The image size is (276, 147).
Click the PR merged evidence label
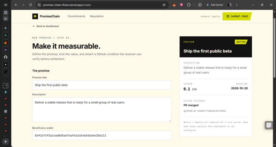pyautogui.click(x=191, y=105)
